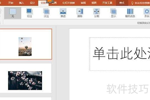150x100 pixels.
Task: Open the 开始 (Home) ribbon tab
Action: click(x=11, y=3)
